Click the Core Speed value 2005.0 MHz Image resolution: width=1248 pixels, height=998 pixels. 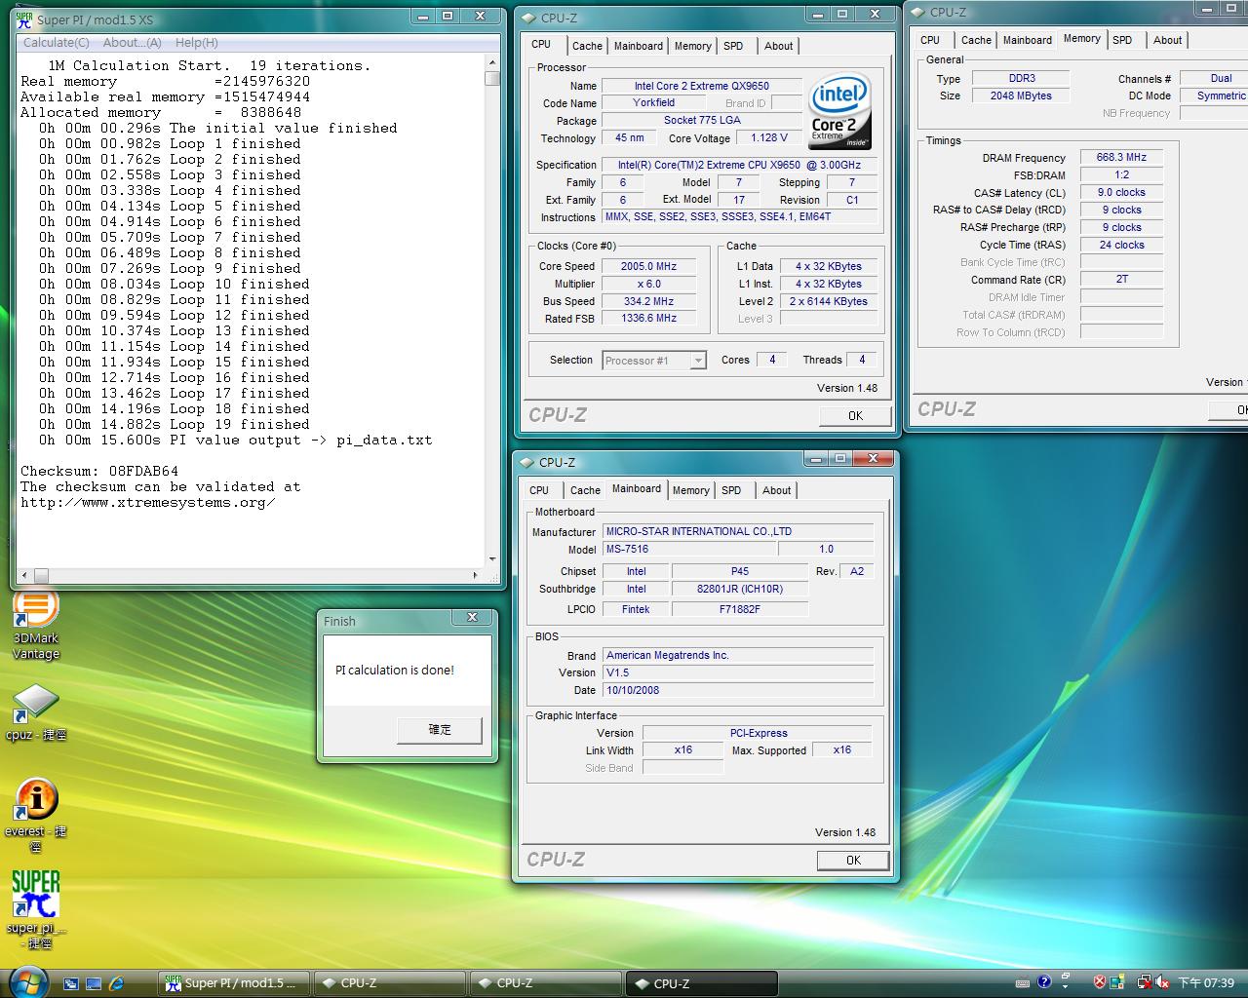pos(648,266)
